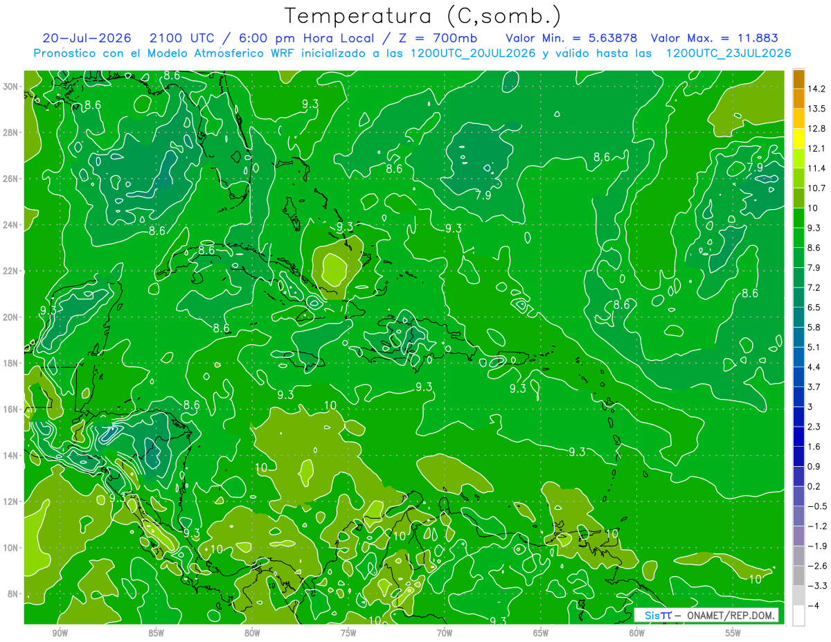Click the legend color between 5.1 and 4.4
Screen dimensions: 831x642
pyautogui.click(x=798, y=357)
